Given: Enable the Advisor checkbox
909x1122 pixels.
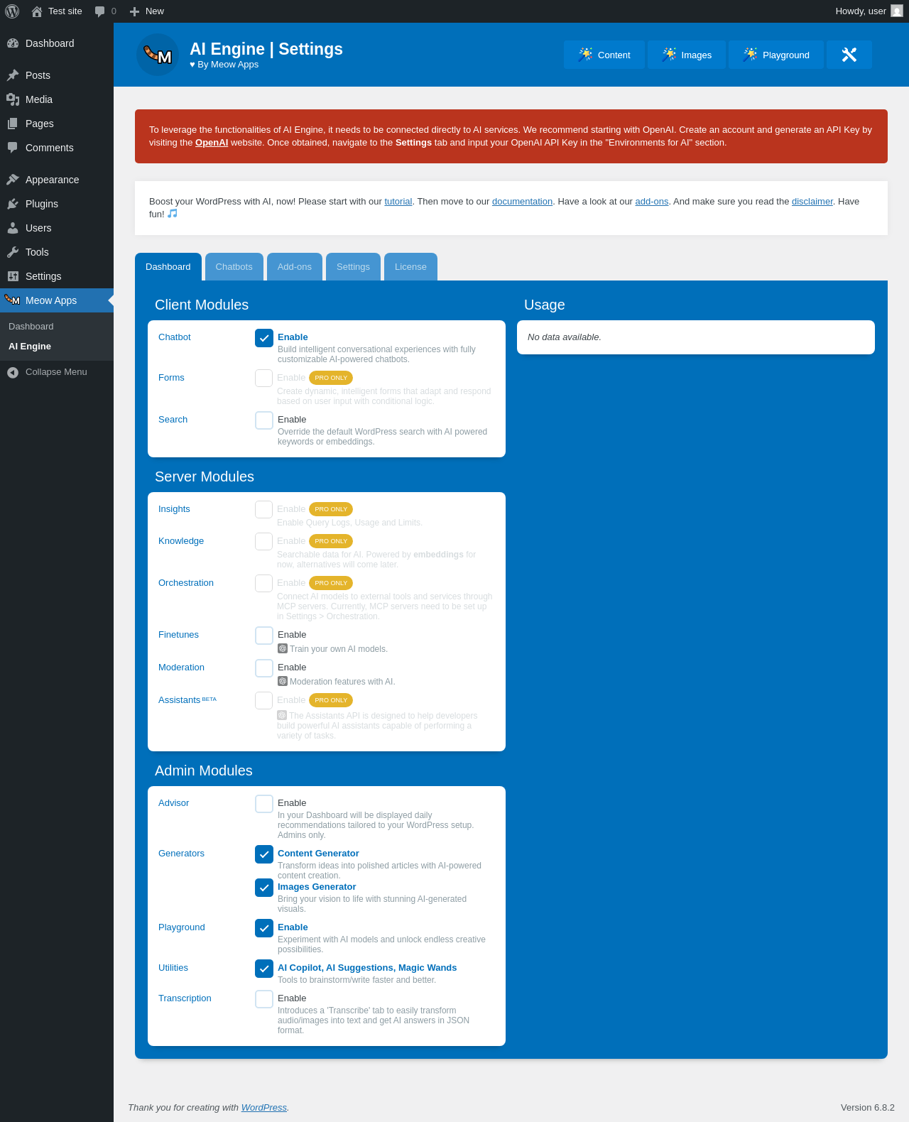Looking at the screenshot, I should (x=264, y=804).
